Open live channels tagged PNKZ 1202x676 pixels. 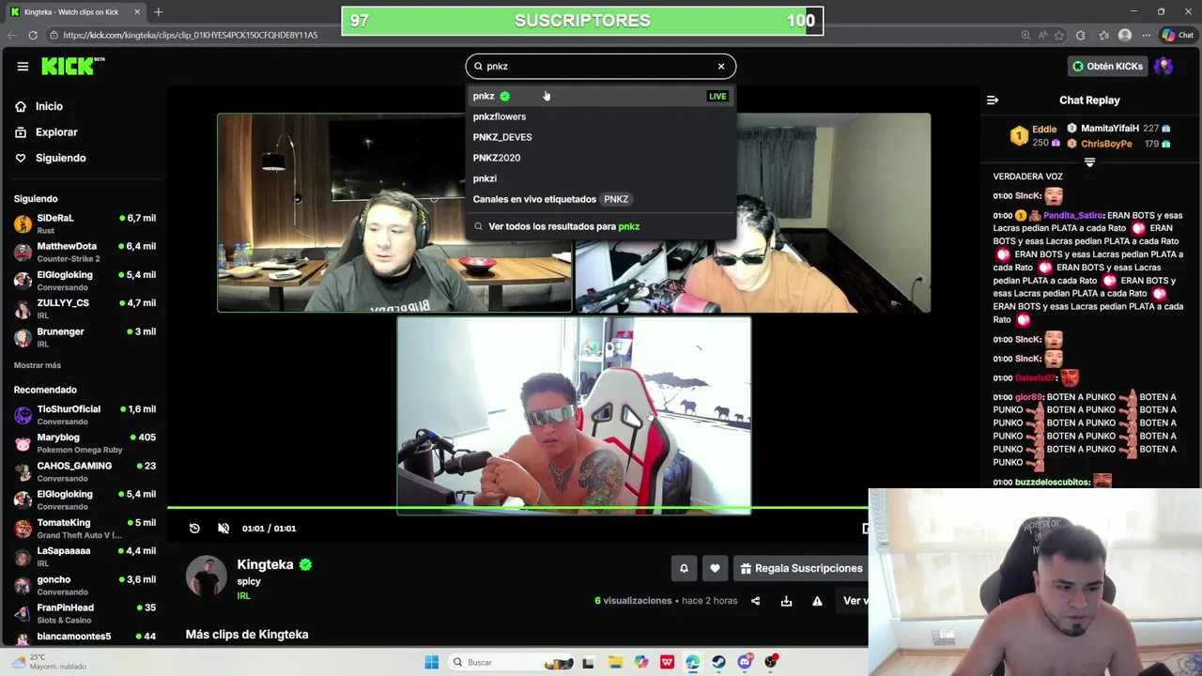pyautogui.click(x=601, y=199)
